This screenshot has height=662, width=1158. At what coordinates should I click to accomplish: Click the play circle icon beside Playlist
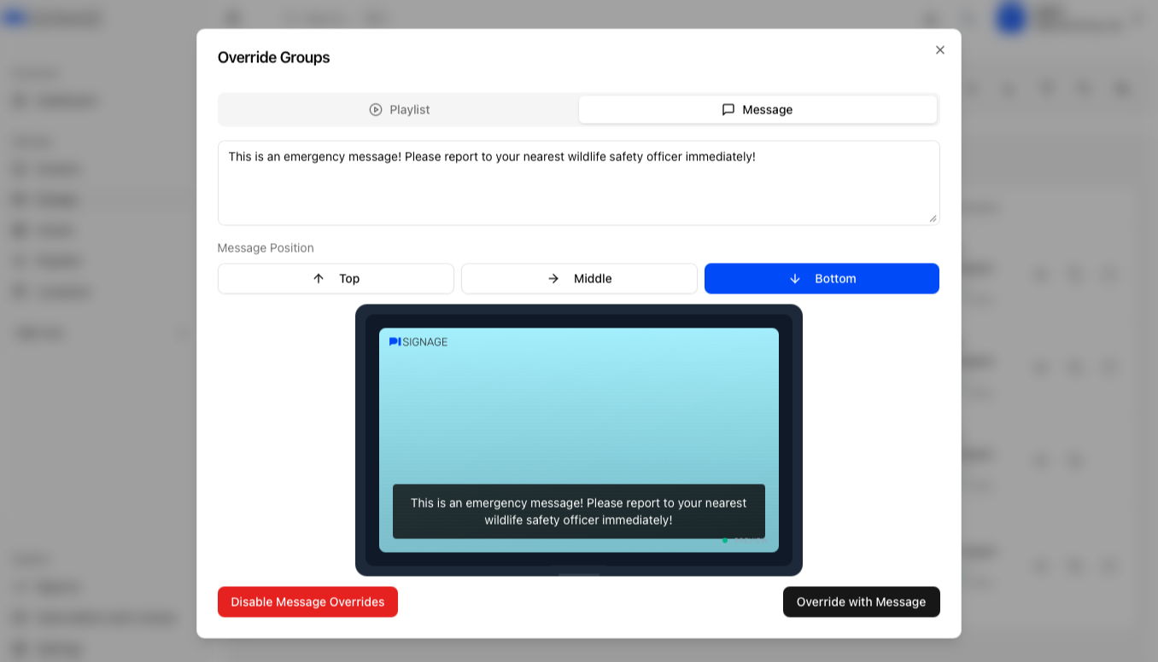pyautogui.click(x=376, y=110)
